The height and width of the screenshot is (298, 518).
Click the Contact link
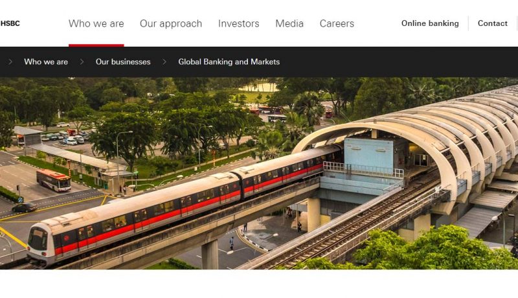point(492,23)
